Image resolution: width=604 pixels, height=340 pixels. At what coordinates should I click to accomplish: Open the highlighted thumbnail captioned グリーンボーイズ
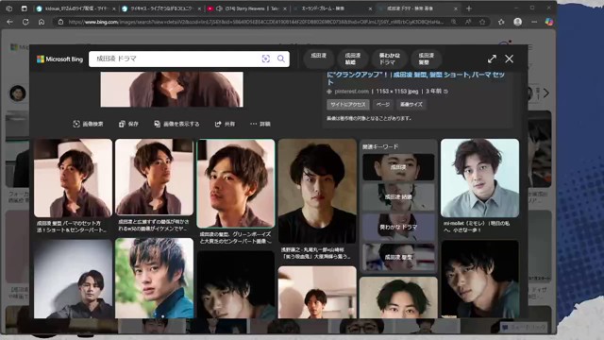pos(236,183)
